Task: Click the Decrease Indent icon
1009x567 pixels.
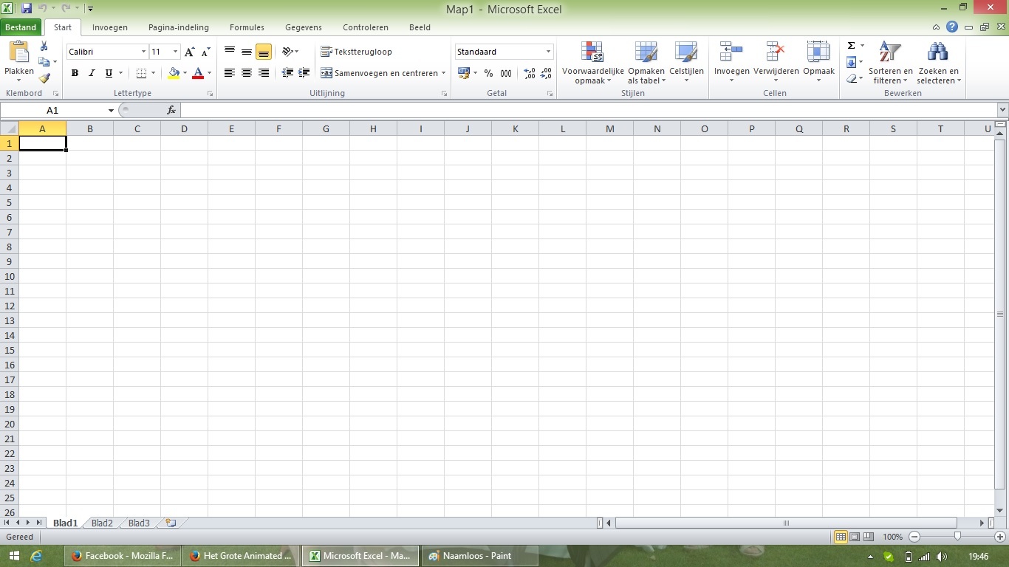Action: (x=287, y=73)
